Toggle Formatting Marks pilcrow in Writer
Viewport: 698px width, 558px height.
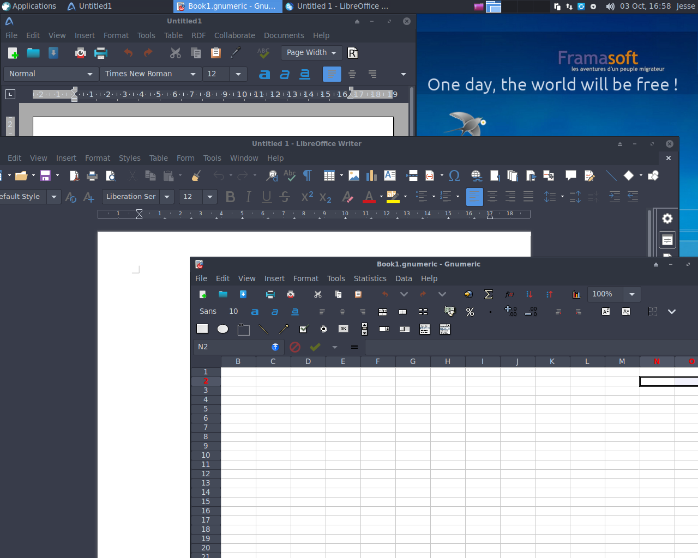(308, 175)
